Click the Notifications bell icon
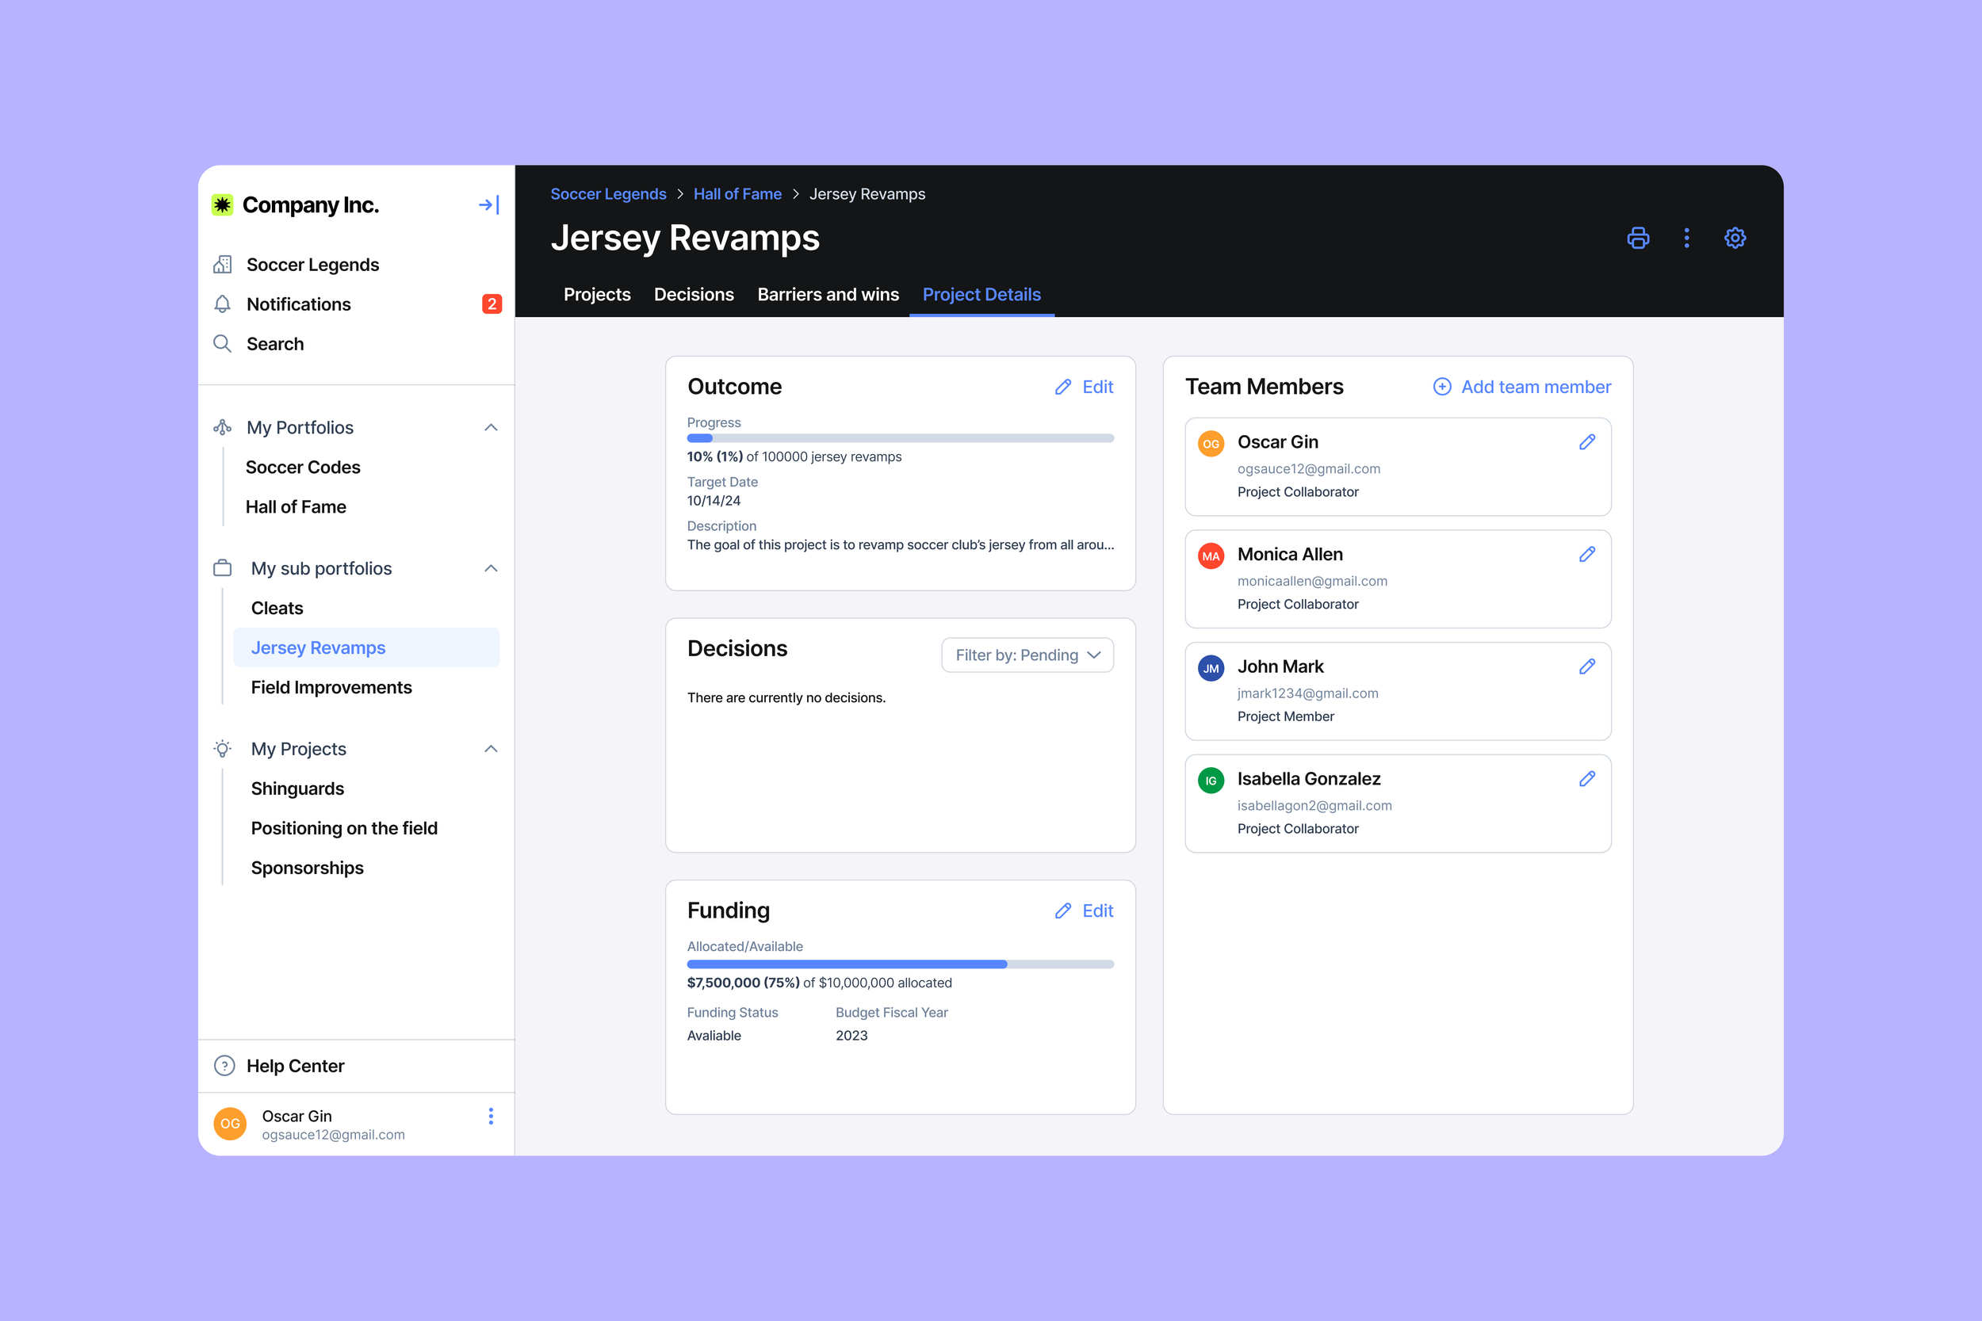1982x1321 pixels. point(223,304)
